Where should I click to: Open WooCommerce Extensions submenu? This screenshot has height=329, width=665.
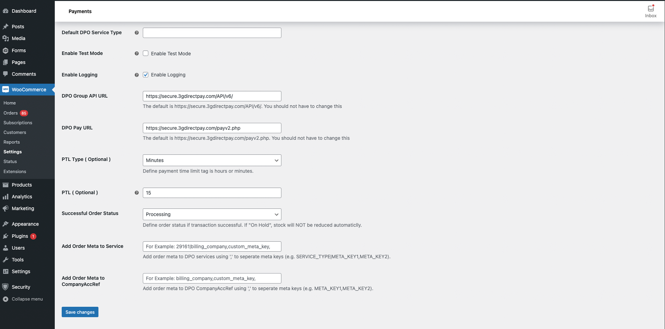[15, 172]
